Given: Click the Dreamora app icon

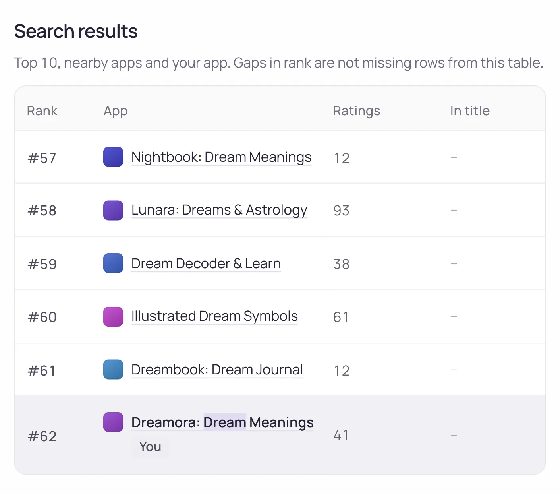Looking at the screenshot, I should 113,422.
